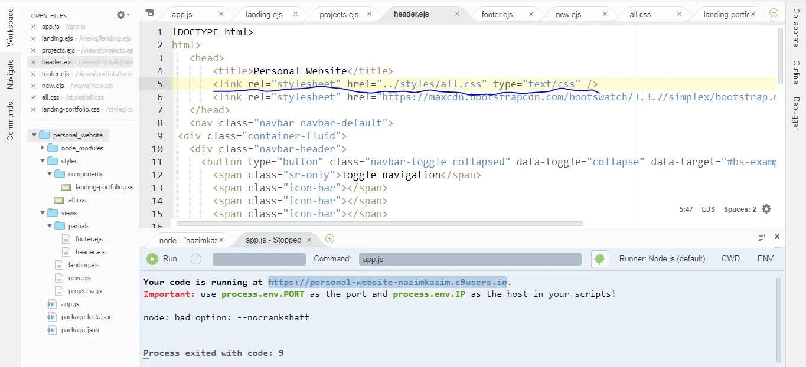The width and height of the screenshot is (806, 367).
Task: Switch to the footer.ejs editor tab
Action: coord(497,14)
